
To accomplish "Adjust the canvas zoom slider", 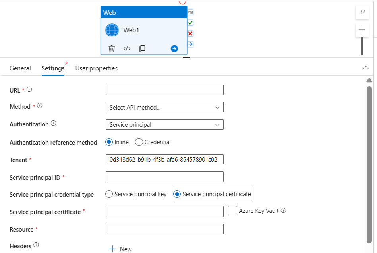I will coord(362,46).
